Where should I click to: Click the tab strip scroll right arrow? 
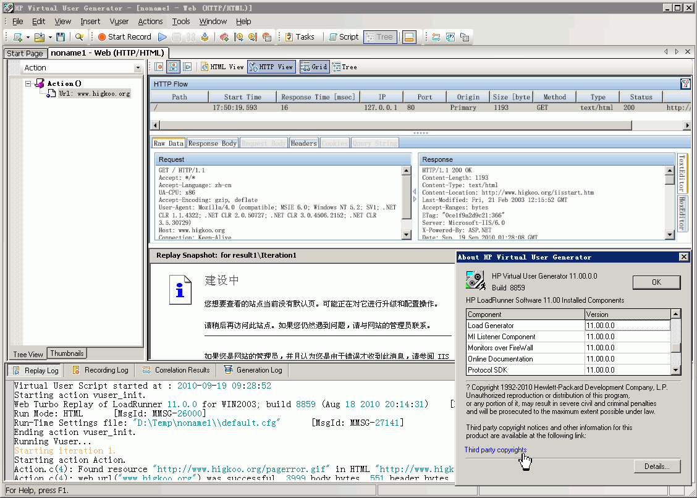[x=677, y=52]
